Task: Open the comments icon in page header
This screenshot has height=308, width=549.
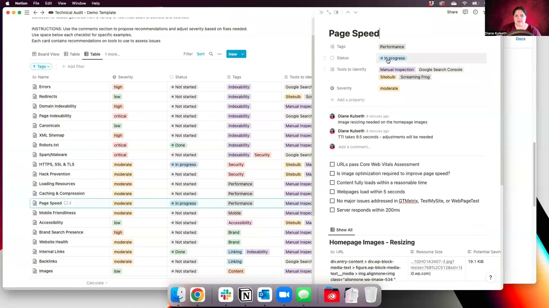Action: pos(466,12)
